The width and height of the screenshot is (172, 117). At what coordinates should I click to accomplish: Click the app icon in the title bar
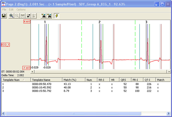pos(3,4)
